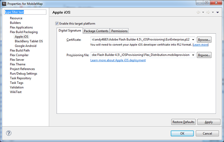Screen dimensions: 224x142
Task: Select Project References
Action: (x=22, y=69)
